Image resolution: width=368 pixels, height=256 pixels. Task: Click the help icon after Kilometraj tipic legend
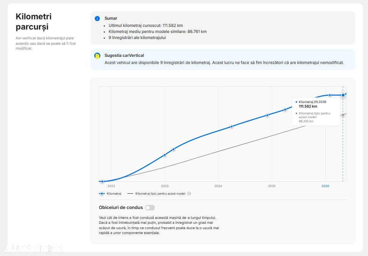[x=189, y=194]
